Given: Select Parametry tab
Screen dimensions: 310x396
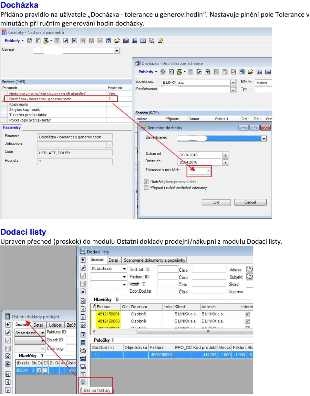Looking at the screenshot, I should (12, 127).
